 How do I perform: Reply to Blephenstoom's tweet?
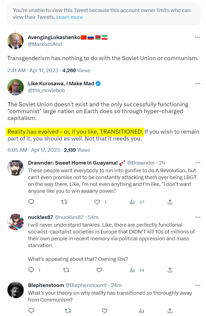coord(31,311)
